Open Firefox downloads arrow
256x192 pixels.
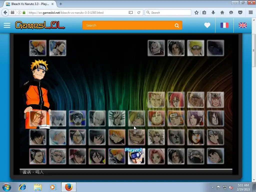coord(213,12)
